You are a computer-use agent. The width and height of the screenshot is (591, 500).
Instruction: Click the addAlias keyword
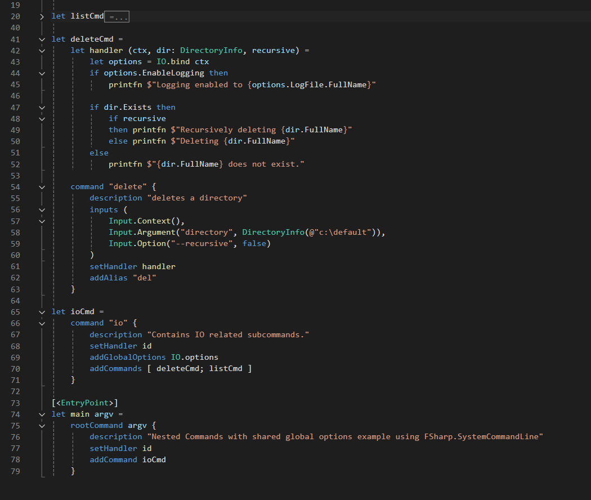(109, 278)
